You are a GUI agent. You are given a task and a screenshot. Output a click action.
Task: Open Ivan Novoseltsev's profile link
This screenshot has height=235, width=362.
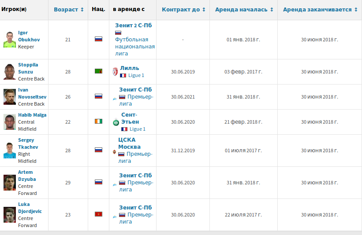click(32, 93)
